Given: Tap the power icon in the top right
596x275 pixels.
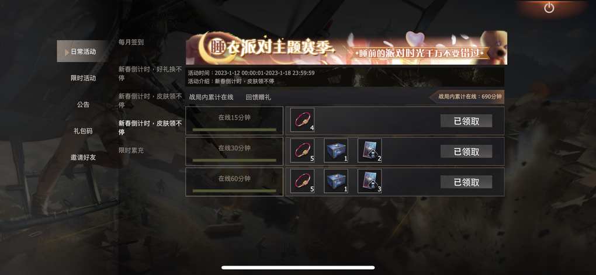Looking at the screenshot, I should point(549,8).
